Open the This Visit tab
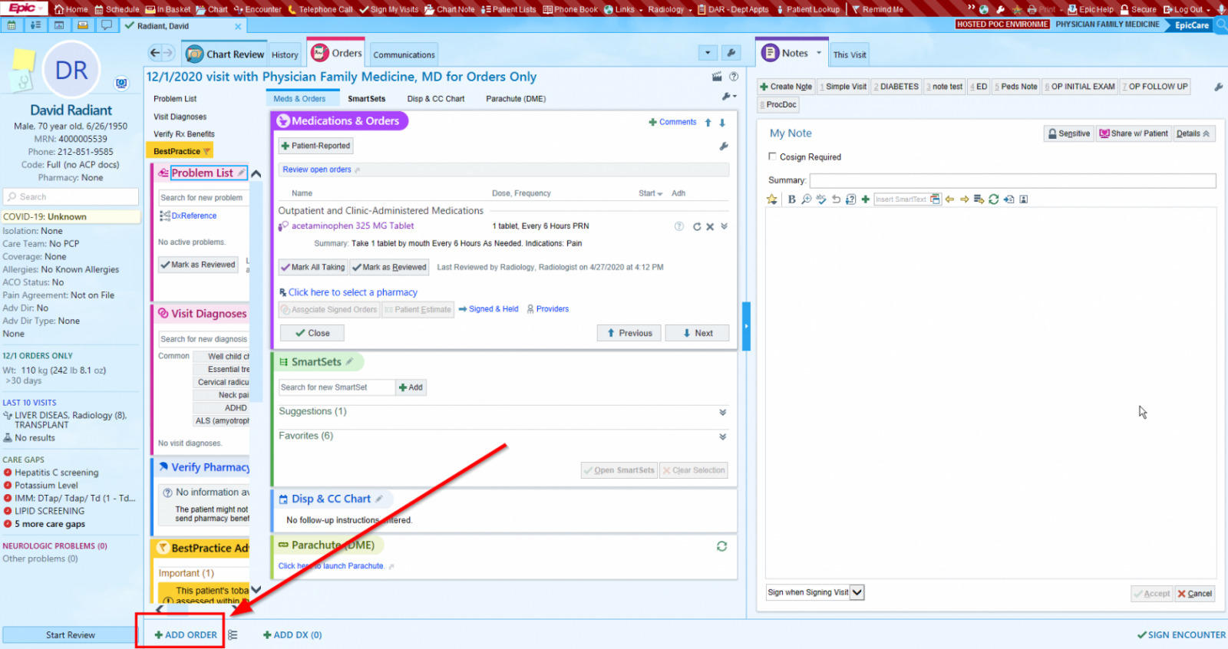This screenshot has height=649, width=1228. click(x=850, y=54)
